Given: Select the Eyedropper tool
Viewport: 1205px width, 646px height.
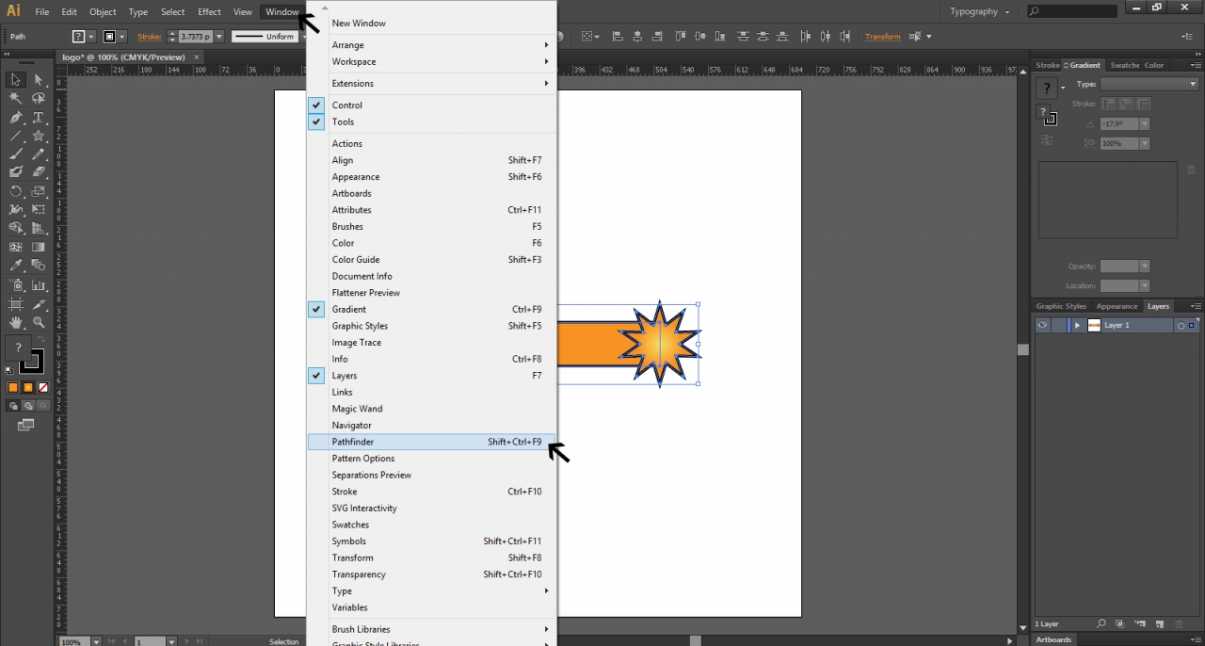Looking at the screenshot, I should 16,266.
